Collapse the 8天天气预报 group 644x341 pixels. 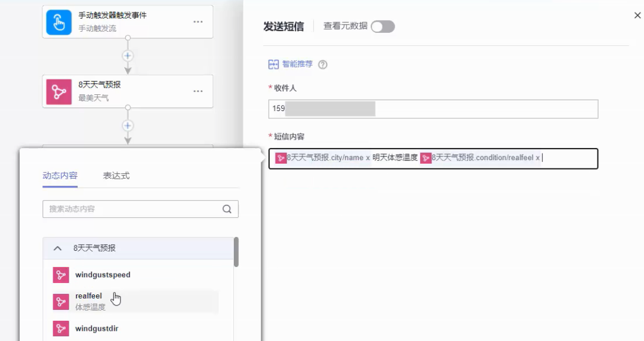(57, 248)
